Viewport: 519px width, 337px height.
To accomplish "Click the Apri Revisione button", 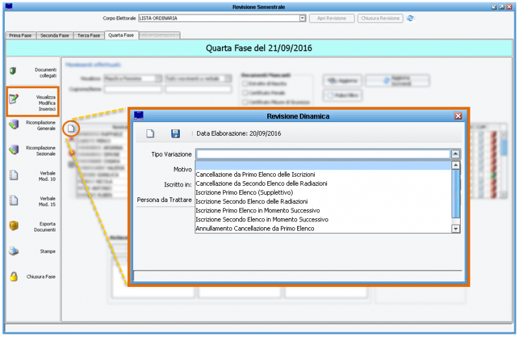I will (x=332, y=18).
